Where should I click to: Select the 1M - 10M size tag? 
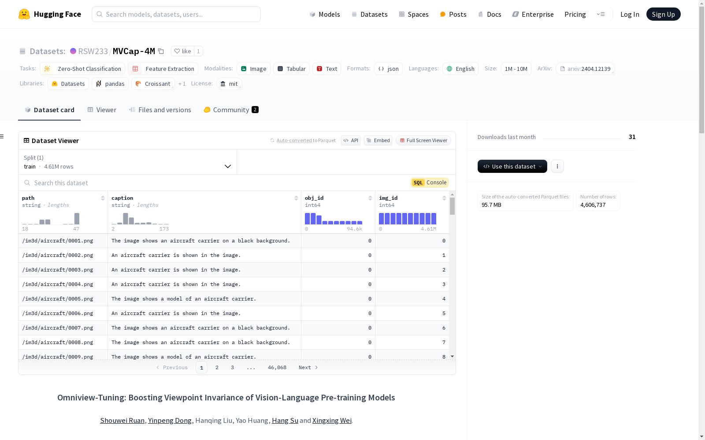point(516,69)
